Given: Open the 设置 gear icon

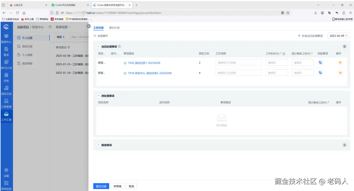Looking at the screenshot, I should pyautogui.click(x=6, y=170).
